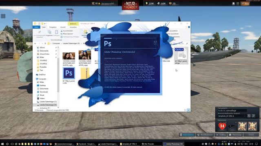The width and height of the screenshot is (261, 146).
Task: Select the yellow zip archive file icon
Action: pyautogui.click(x=85, y=73)
